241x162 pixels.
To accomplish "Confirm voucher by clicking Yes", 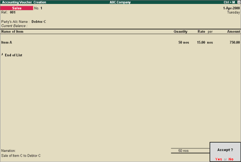I will click(x=218, y=159).
